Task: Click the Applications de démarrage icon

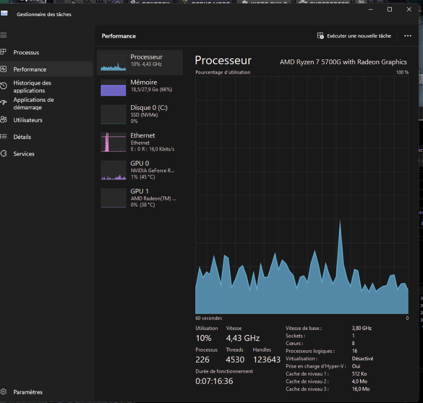Action: [x=4, y=103]
